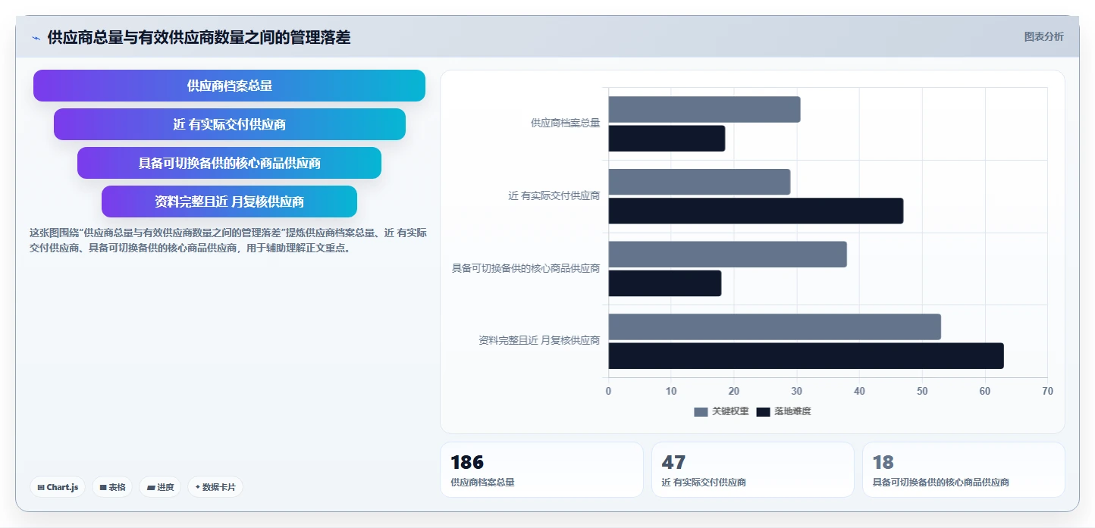Click the chart y-axis label 资料完整且近 月复核供应商
This screenshot has height=528, width=1095.
tap(540, 341)
